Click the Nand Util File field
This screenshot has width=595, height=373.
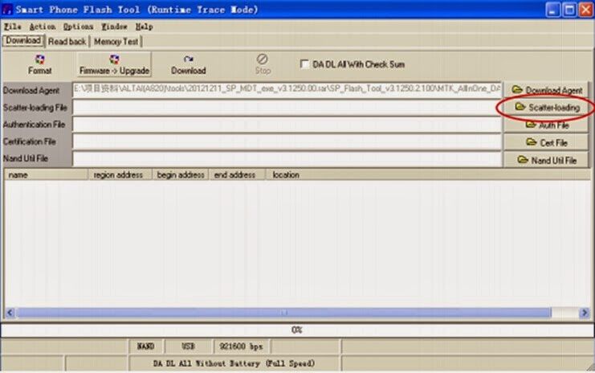[x=287, y=159]
